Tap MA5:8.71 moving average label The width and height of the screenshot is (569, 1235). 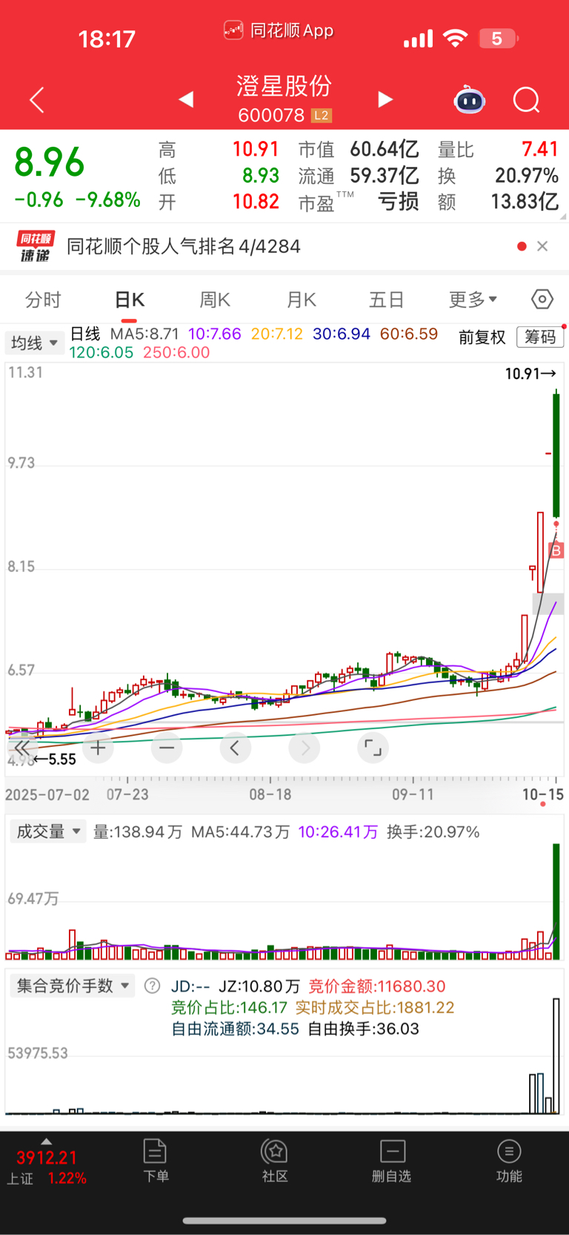click(x=144, y=334)
